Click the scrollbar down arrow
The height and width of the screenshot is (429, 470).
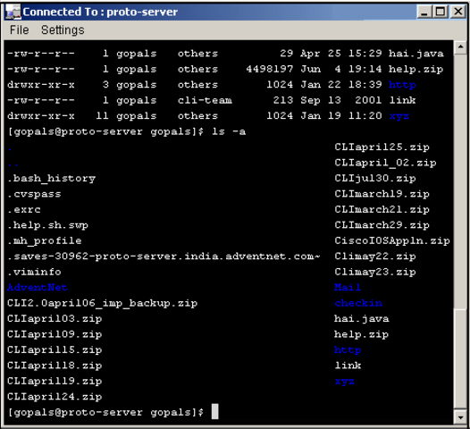(x=460, y=416)
